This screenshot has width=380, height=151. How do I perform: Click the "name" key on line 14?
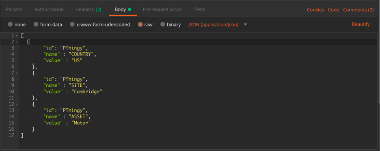coord(52,116)
